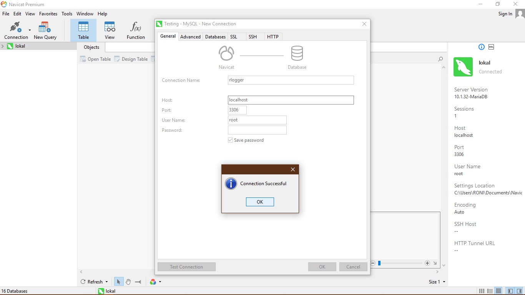Open the Refresh dropdown arrow

[x=106, y=282]
